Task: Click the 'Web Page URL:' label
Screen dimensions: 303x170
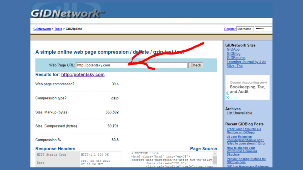Action: (62, 65)
